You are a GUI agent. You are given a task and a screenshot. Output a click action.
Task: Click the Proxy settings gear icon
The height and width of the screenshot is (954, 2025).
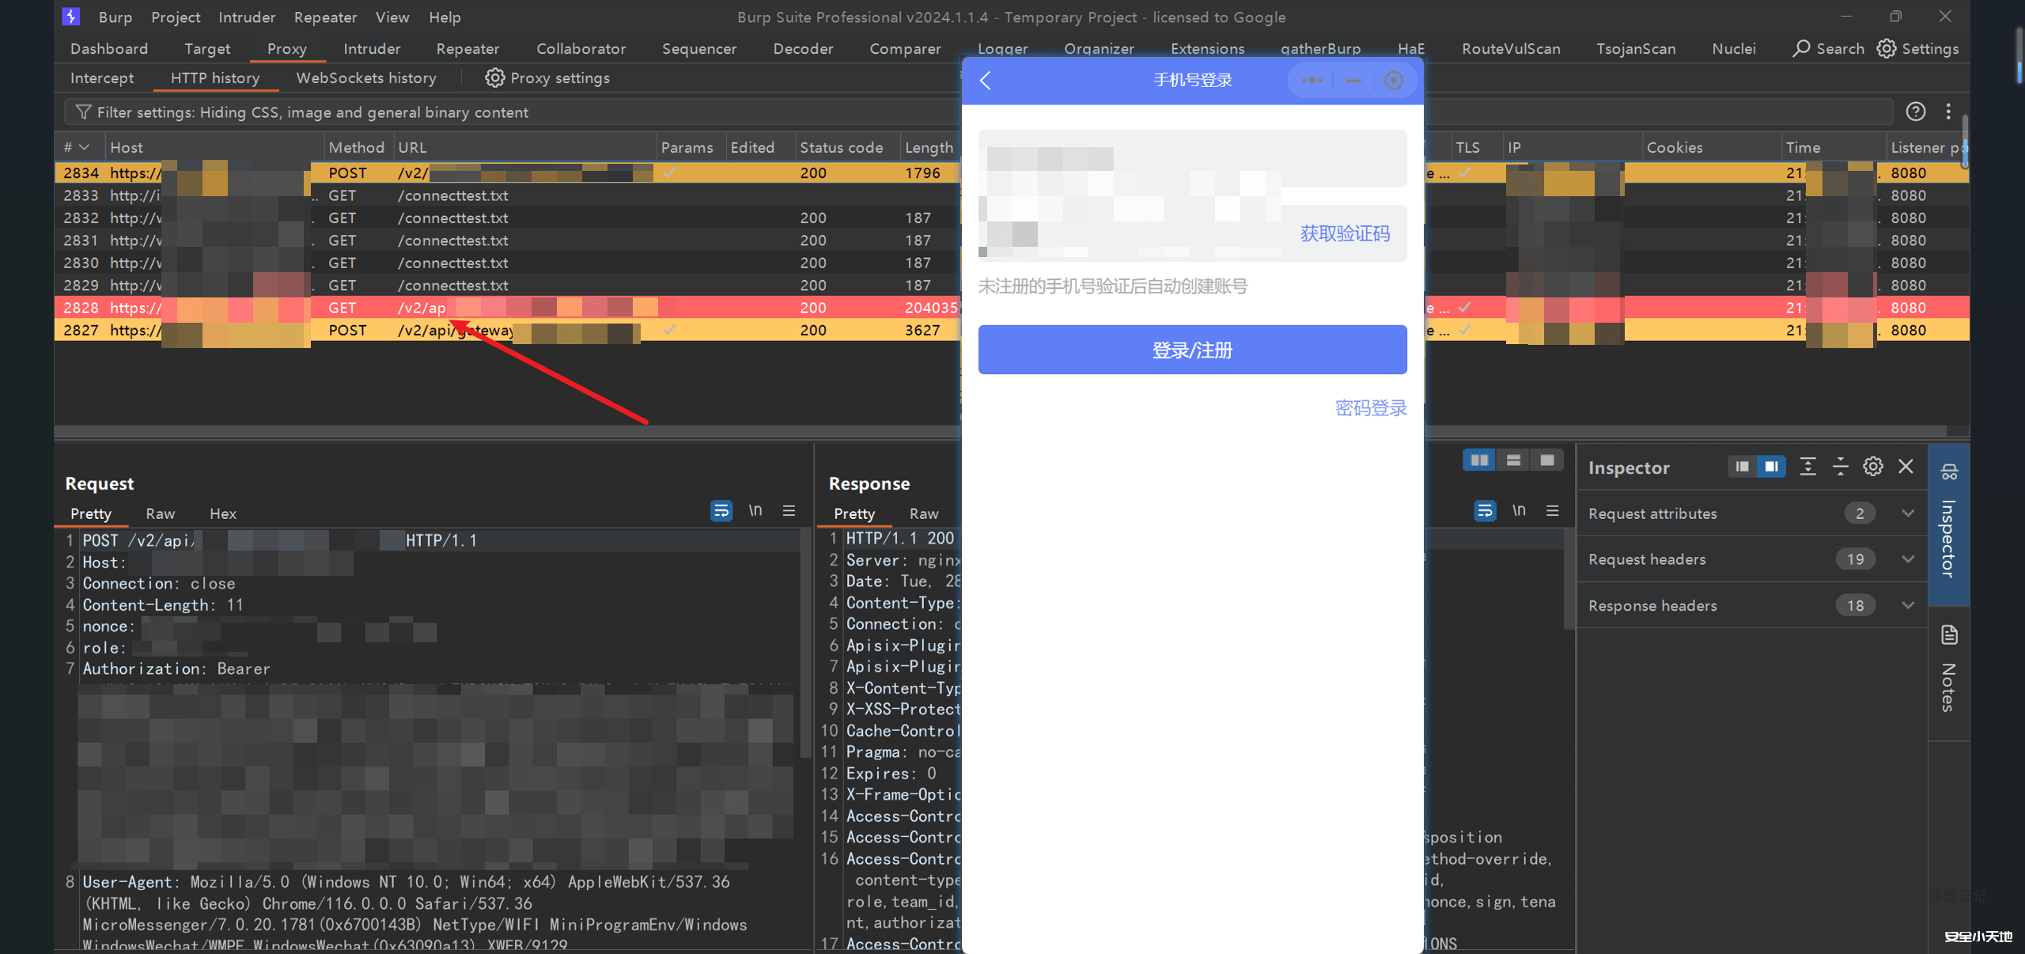494,78
